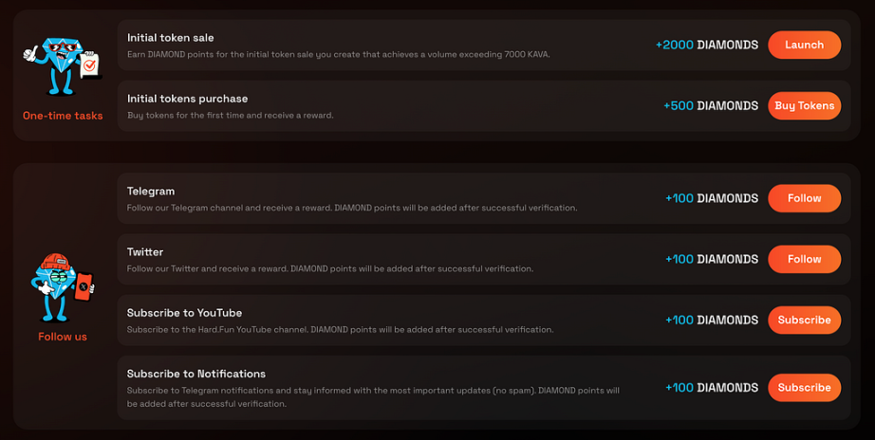Click the Telegram task description text

352,208
